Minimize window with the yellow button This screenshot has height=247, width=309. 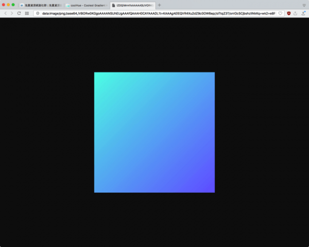(8, 5)
